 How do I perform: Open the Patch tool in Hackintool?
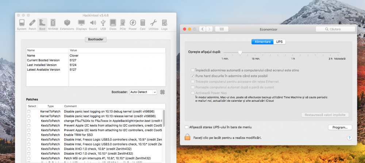coord(32,25)
